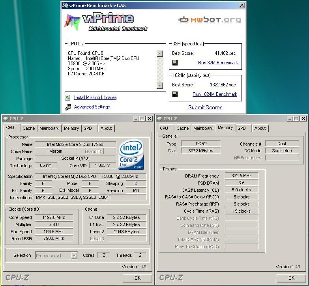This screenshot has width=309, height=286.
Task: Click right CPU-Z window title icon
Action: pos(159,119)
